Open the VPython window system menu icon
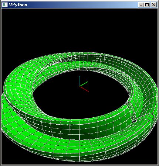159x166 pixels. point(5,5)
